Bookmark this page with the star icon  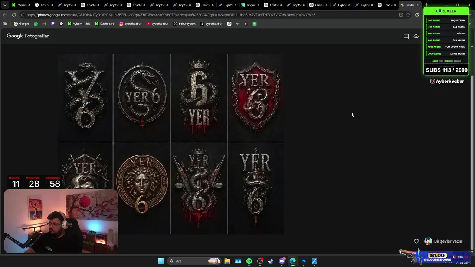[408, 15]
